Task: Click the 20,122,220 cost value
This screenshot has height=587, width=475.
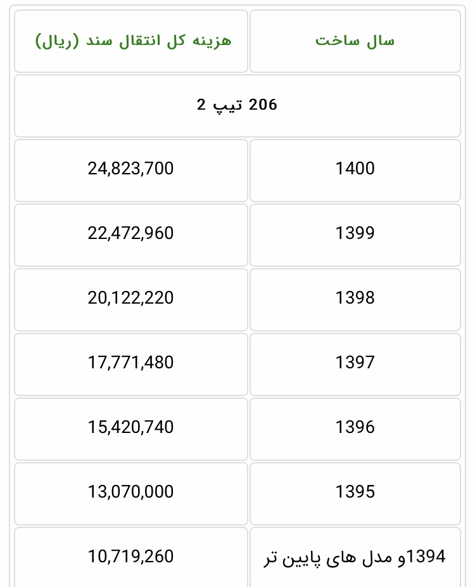Action: [130, 298]
